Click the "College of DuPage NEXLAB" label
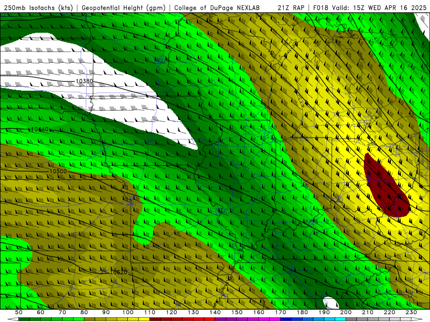 217,8
